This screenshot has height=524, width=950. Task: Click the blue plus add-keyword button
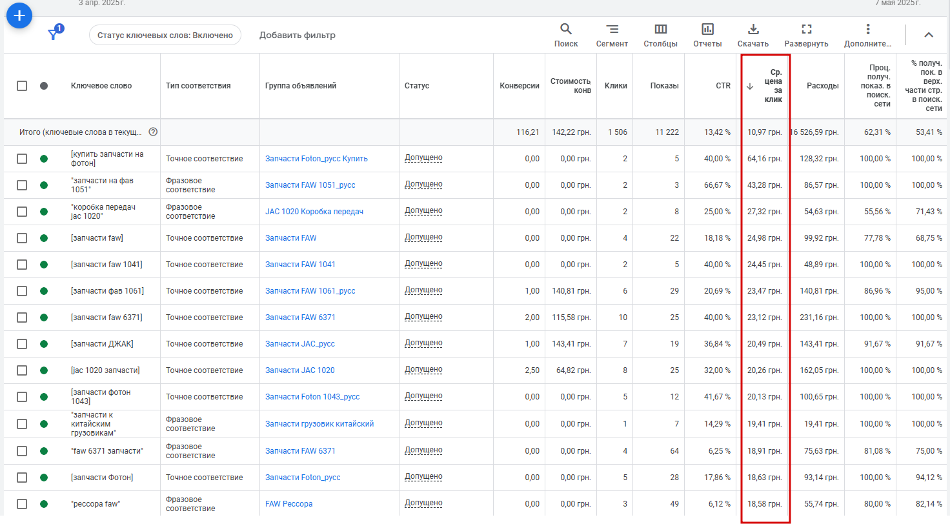click(19, 15)
